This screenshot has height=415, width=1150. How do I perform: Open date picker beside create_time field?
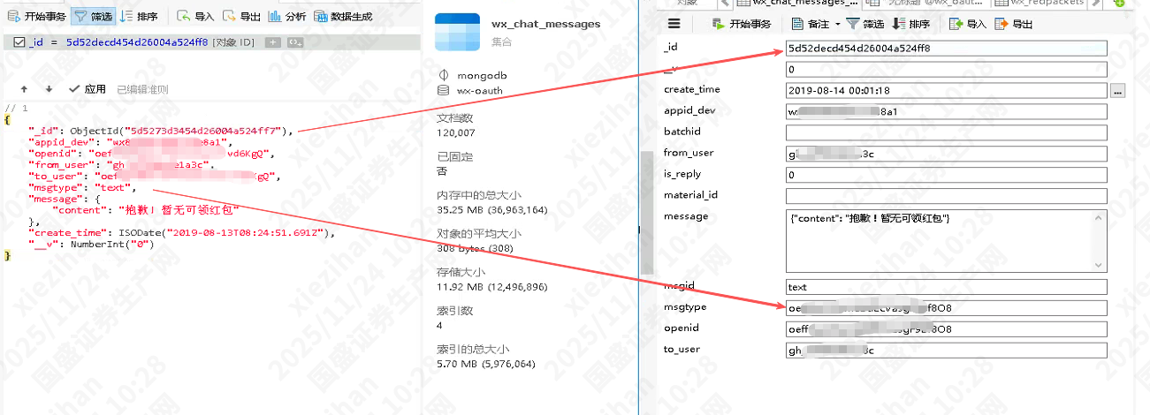pos(1118,90)
